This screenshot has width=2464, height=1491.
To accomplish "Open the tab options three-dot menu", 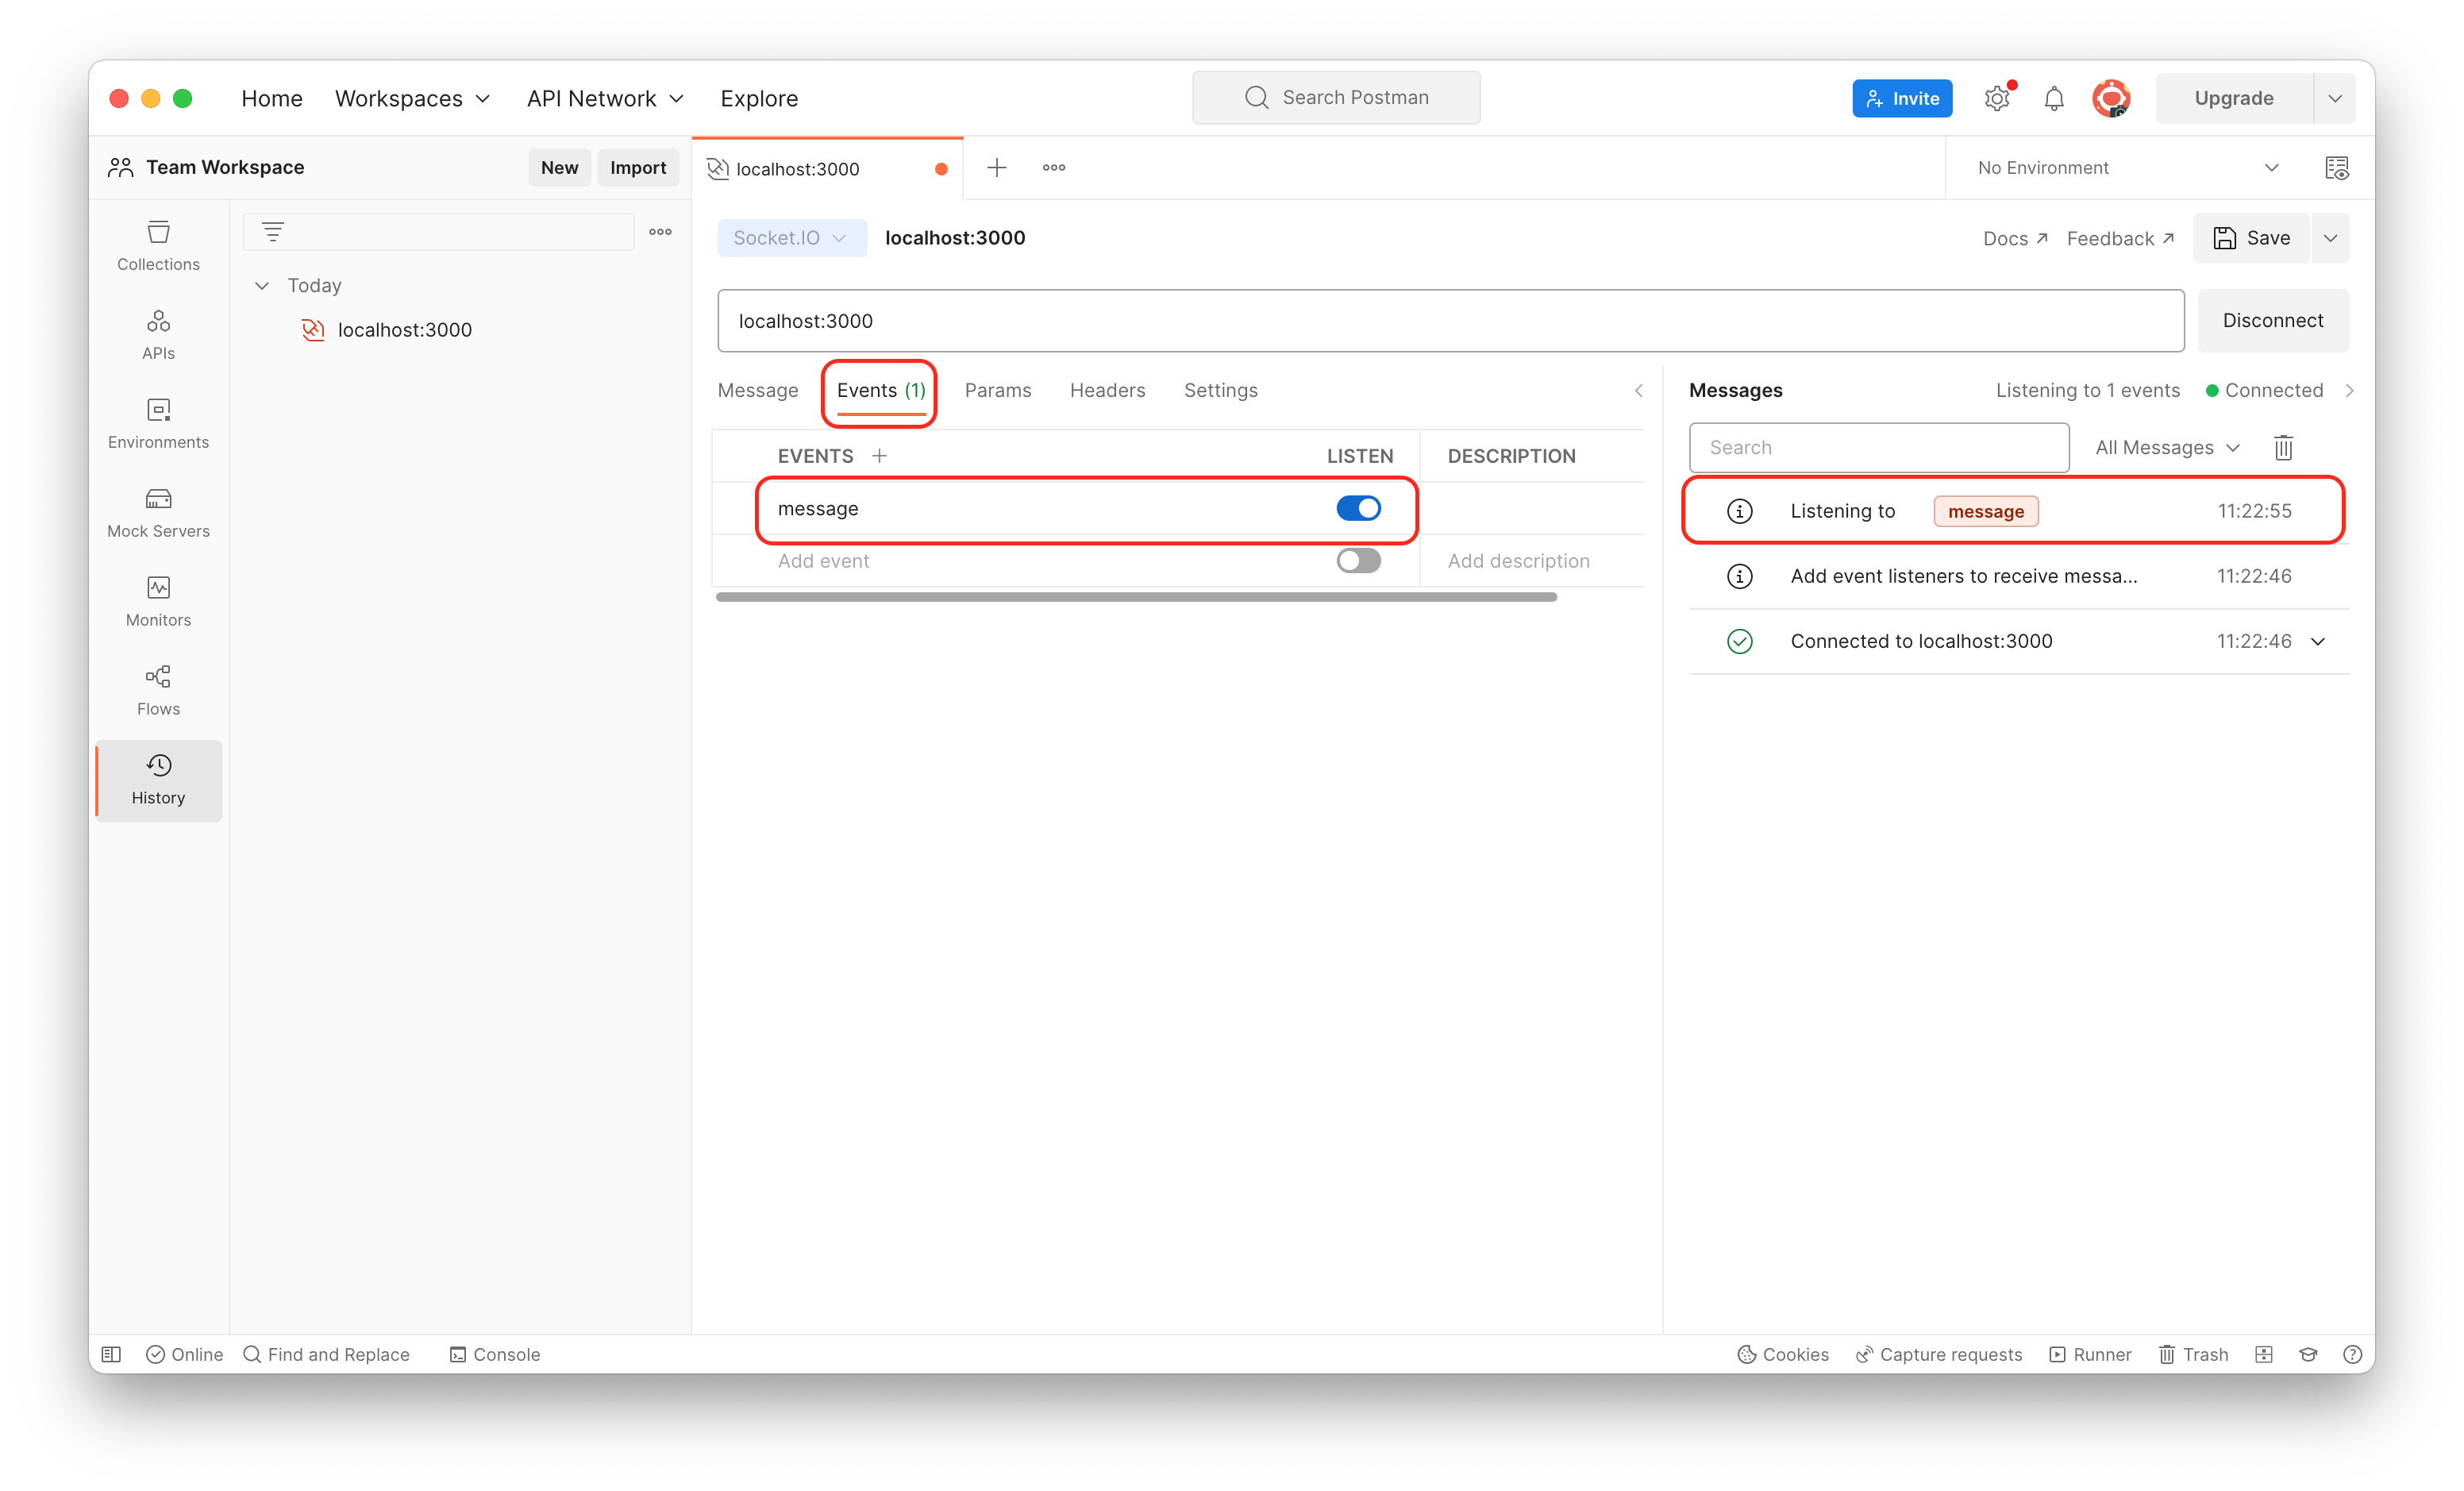I will pos(1054,168).
